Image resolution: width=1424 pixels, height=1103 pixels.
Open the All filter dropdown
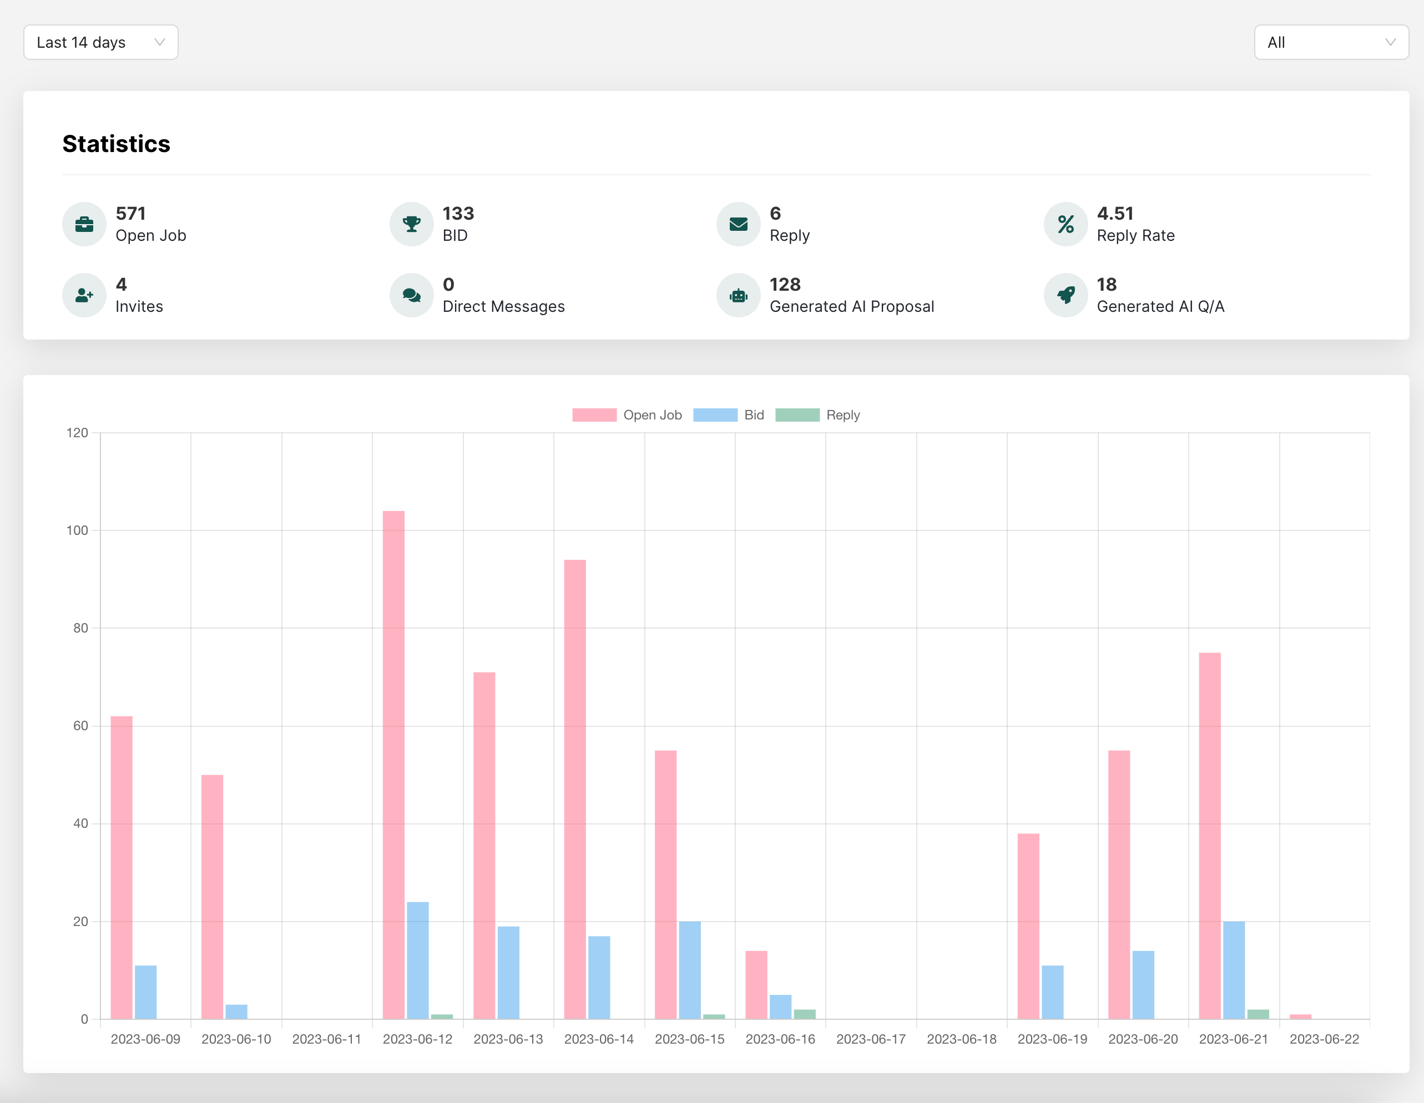[1330, 42]
